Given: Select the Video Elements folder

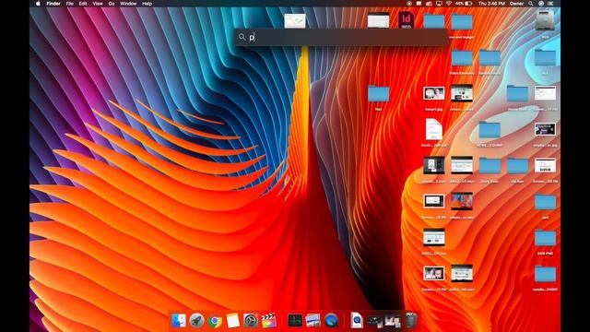Looking at the screenshot, I should pos(462,58).
